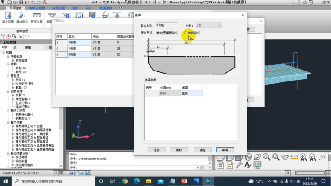Click the open folder icon in the quick access toolbar
Viewport: 331px width, 186px height.
pyautogui.click(x=16, y=2)
